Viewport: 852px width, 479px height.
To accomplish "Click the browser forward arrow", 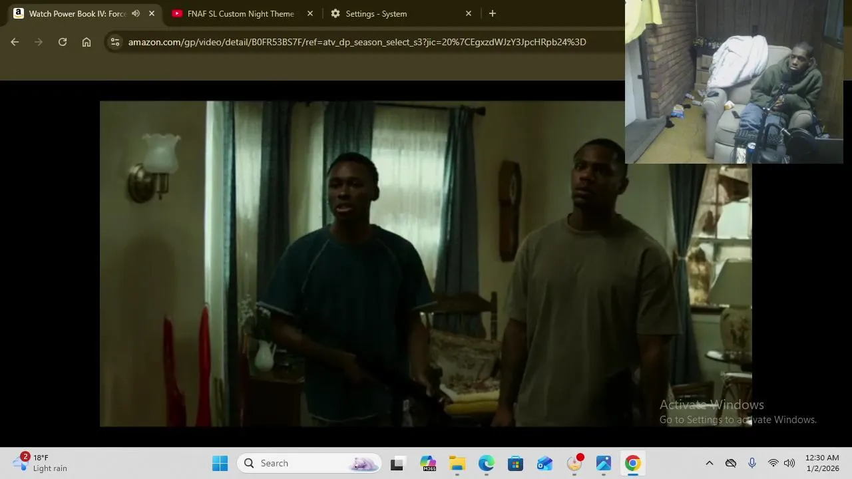I will [x=39, y=42].
